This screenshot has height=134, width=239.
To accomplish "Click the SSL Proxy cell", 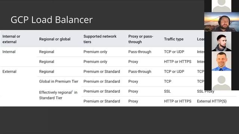I will tap(205, 91).
